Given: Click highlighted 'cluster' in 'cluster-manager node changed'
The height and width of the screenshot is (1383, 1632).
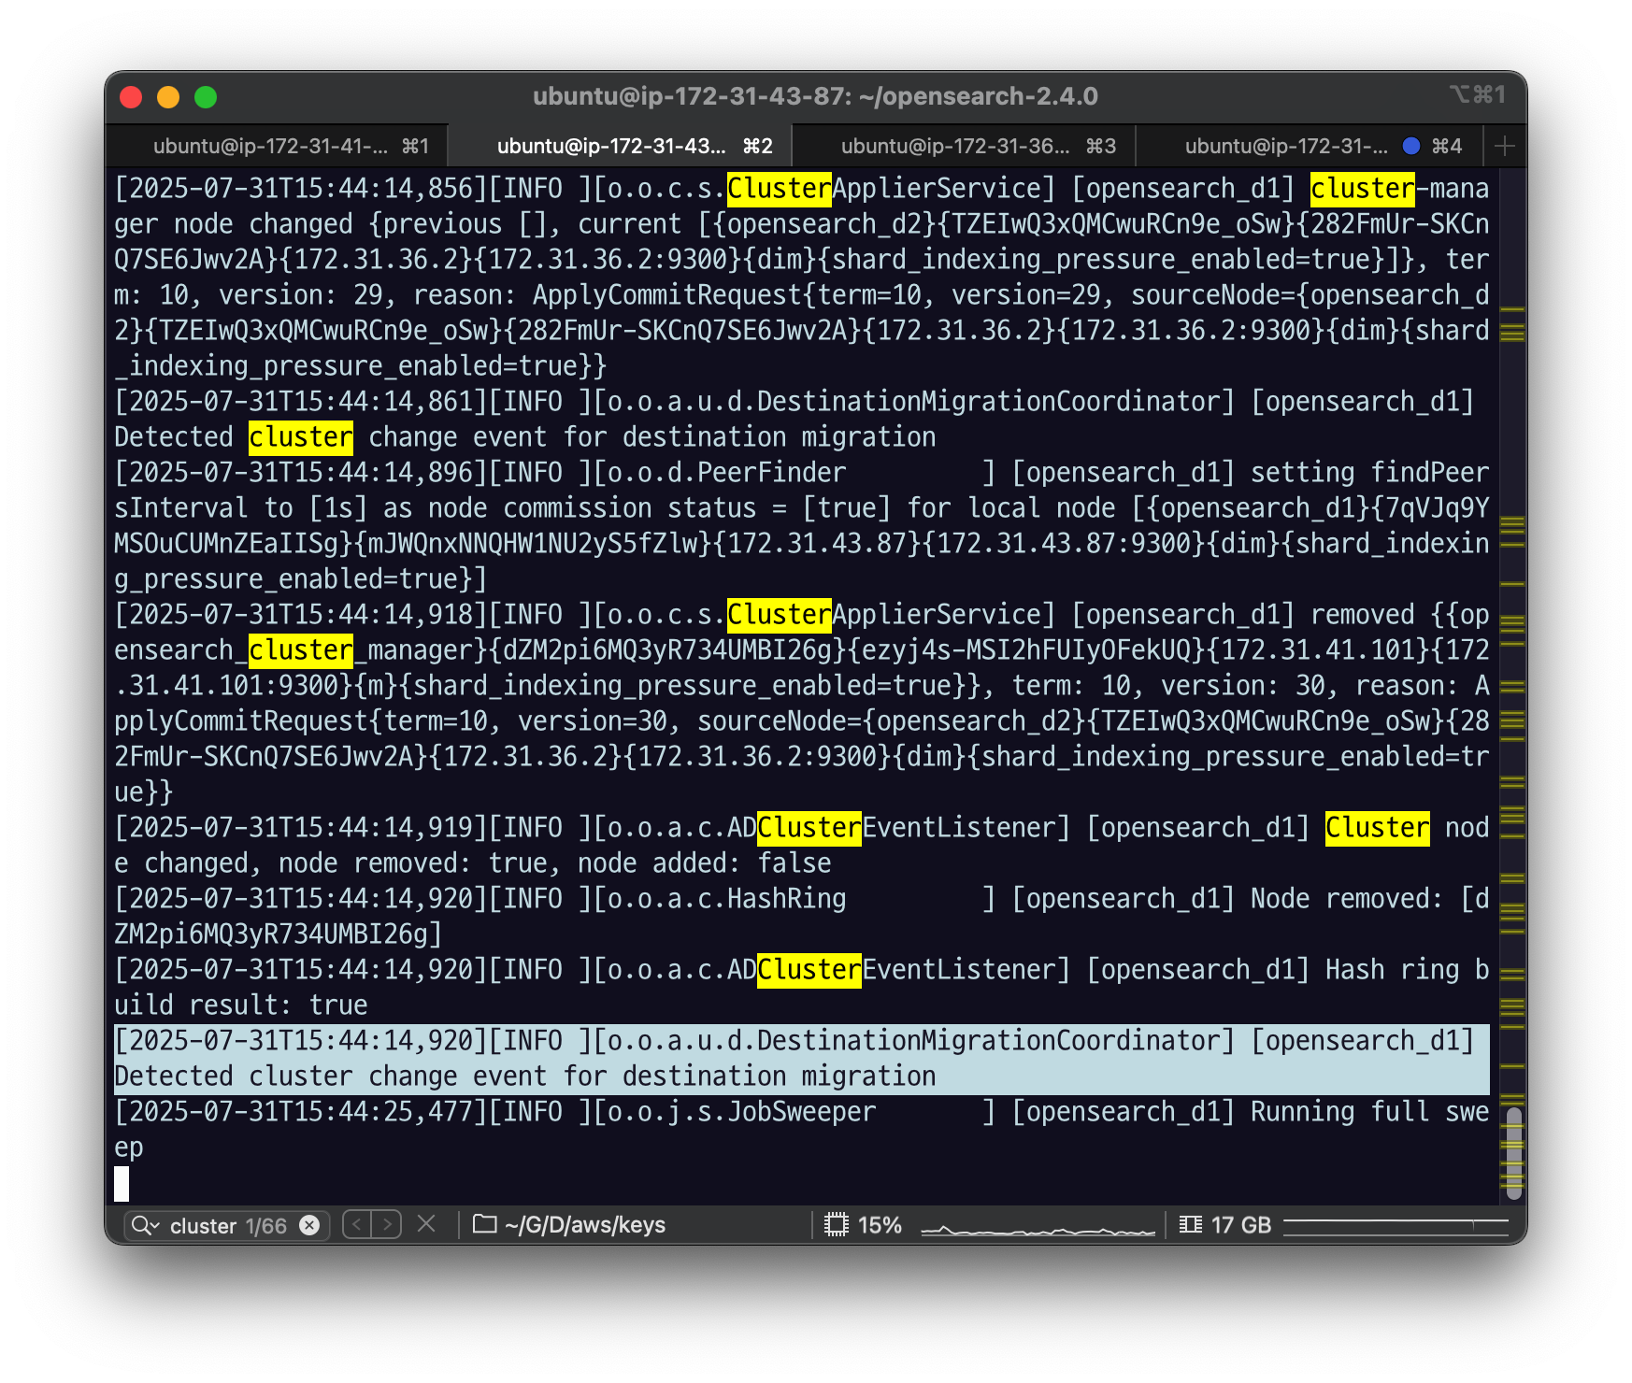Looking at the screenshot, I should [1363, 189].
